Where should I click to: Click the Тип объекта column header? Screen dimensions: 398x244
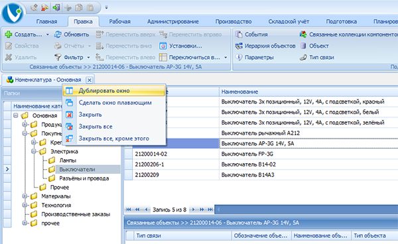(x=375, y=235)
